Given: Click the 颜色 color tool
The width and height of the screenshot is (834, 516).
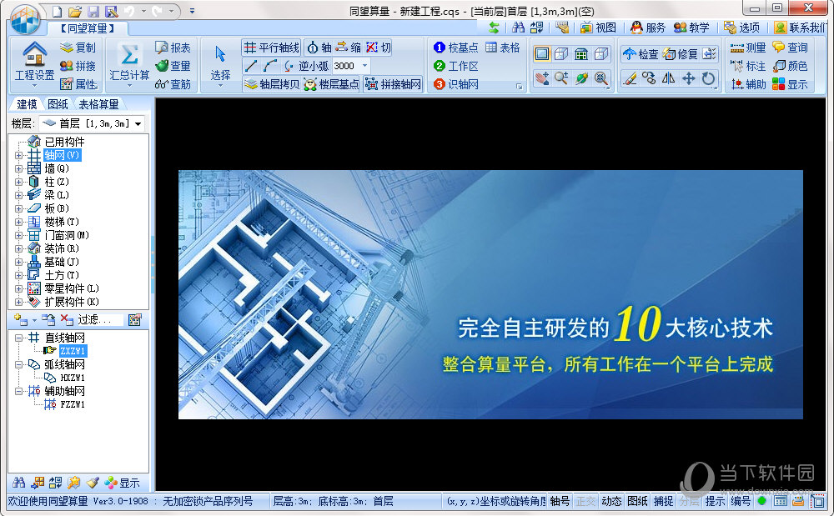Looking at the screenshot, I should pyautogui.click(x=790, y=66).
